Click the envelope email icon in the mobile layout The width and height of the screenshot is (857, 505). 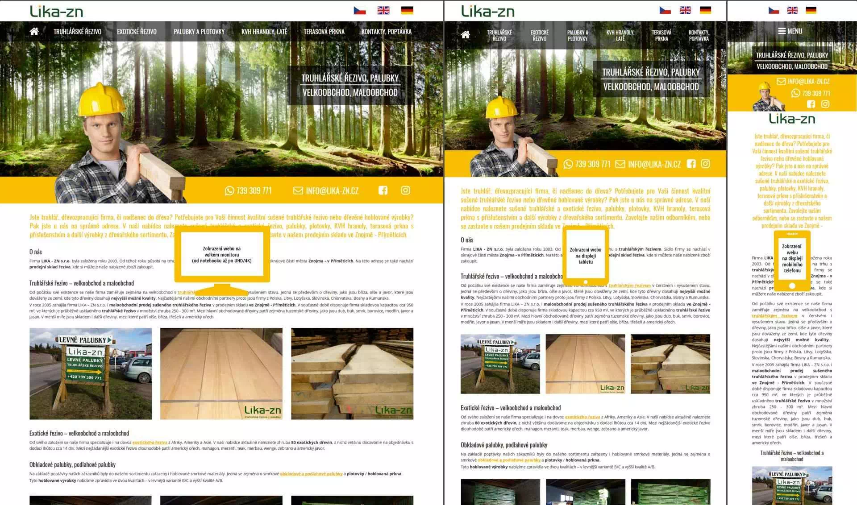pyautogui.click(x=781, y=81)
